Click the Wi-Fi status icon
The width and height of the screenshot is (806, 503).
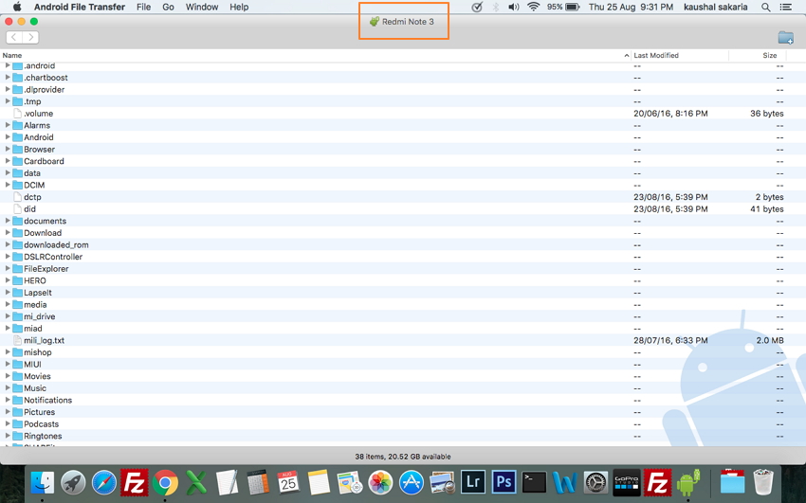534,8
